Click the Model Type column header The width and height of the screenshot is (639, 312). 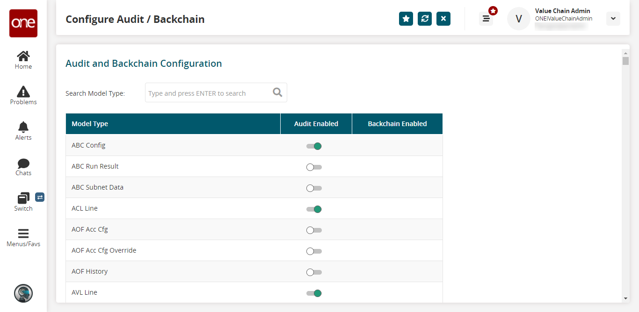[x=173, y=124]
